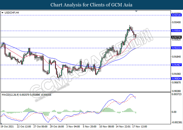Viewport: 183px width, 130px height.
Task: Click the 0.91840 price axis value
Action: (x=176, y=57)
